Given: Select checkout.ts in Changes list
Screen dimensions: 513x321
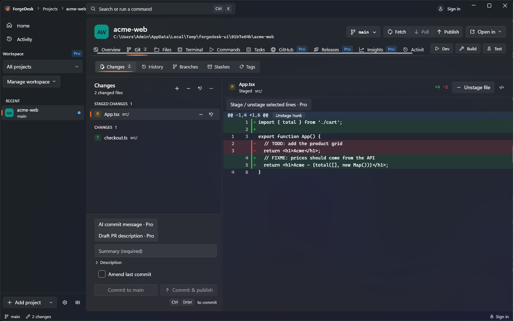Looking at the screenshot, I should pyautogui.click(x=155, y=138).
